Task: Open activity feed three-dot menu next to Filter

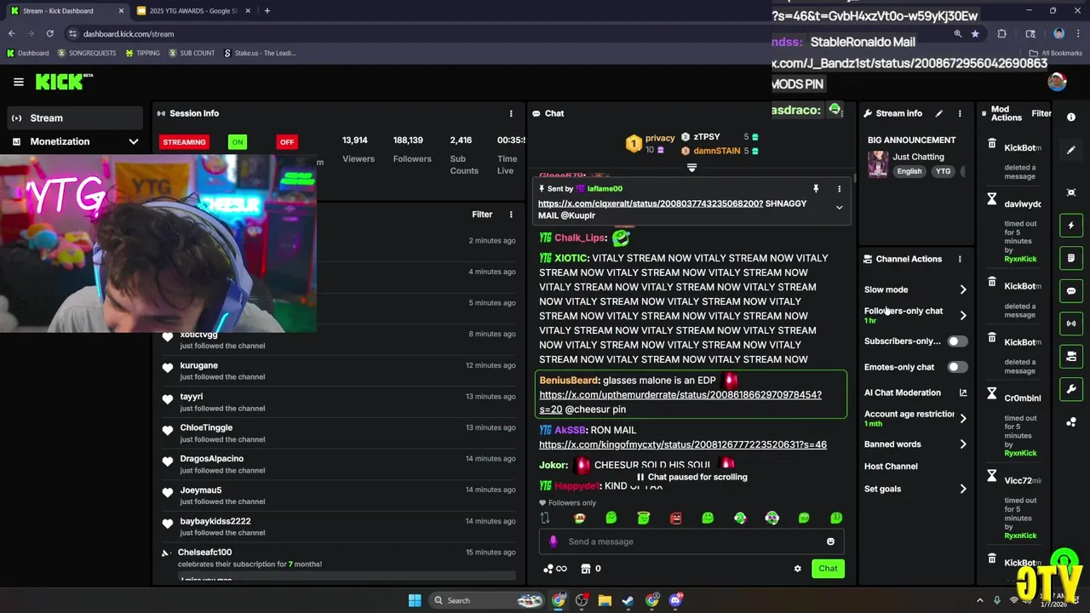Action: [511, 215]
